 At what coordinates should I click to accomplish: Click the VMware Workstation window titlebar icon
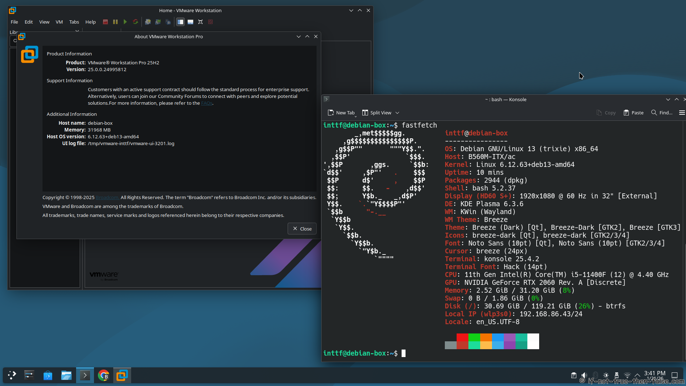coord(13,10)
